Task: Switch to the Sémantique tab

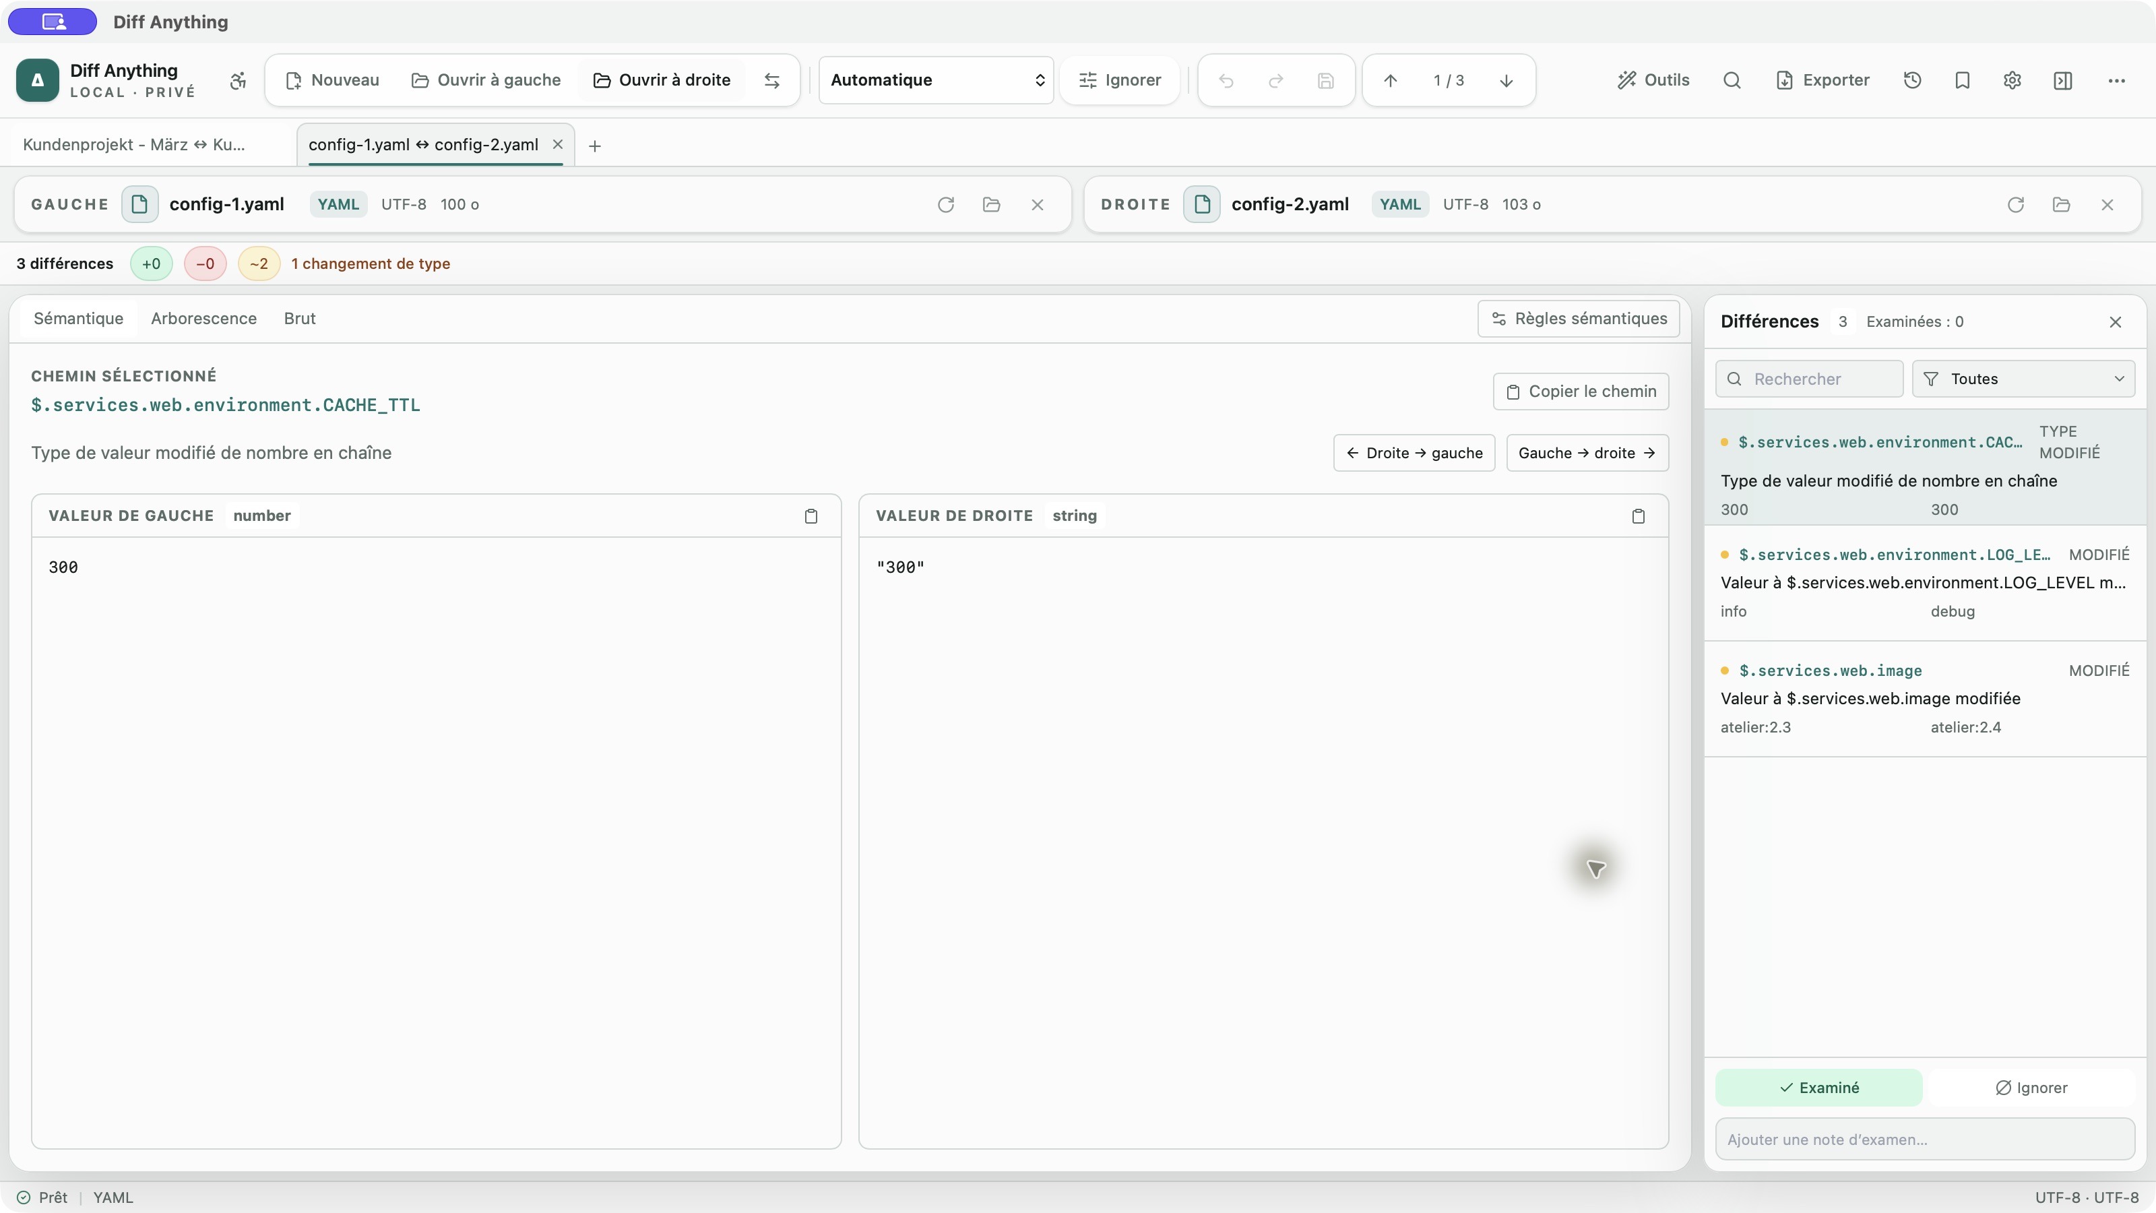Action: pos(79,319)
